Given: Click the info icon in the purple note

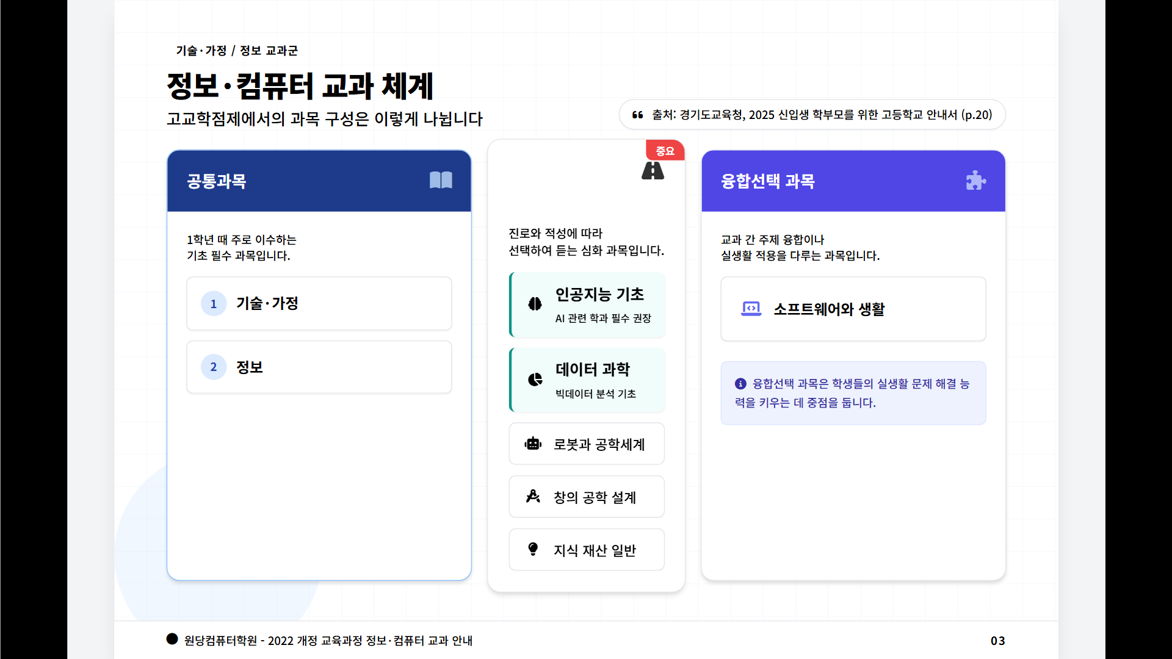Looking at the screenshot, I should click(x=740, y=384).
